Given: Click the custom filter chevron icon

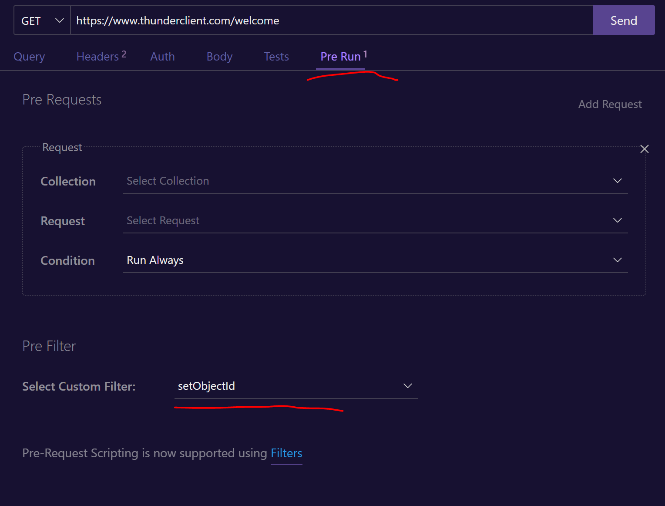Looking at the screenshot, I should (408, 386).
